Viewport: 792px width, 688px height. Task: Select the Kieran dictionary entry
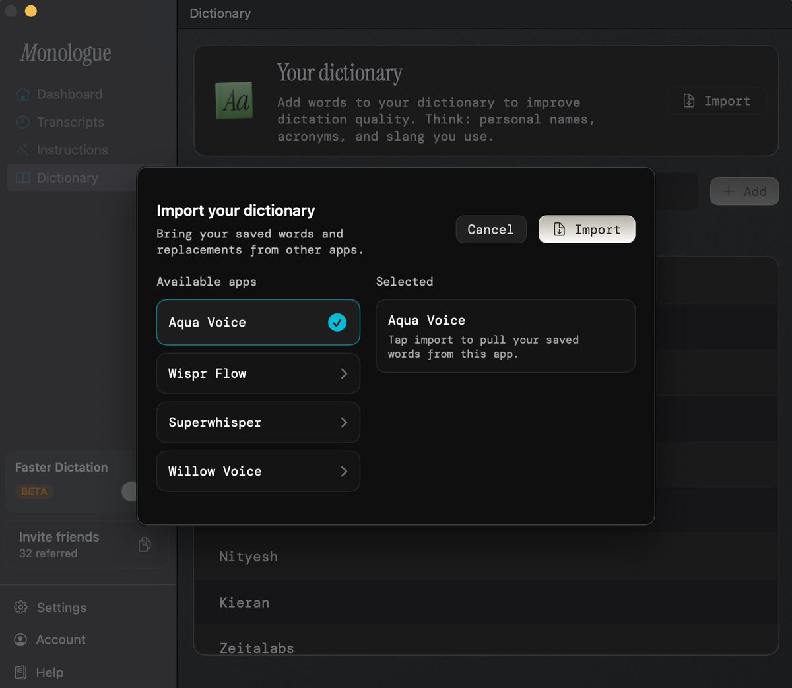[x=244, y=602]
